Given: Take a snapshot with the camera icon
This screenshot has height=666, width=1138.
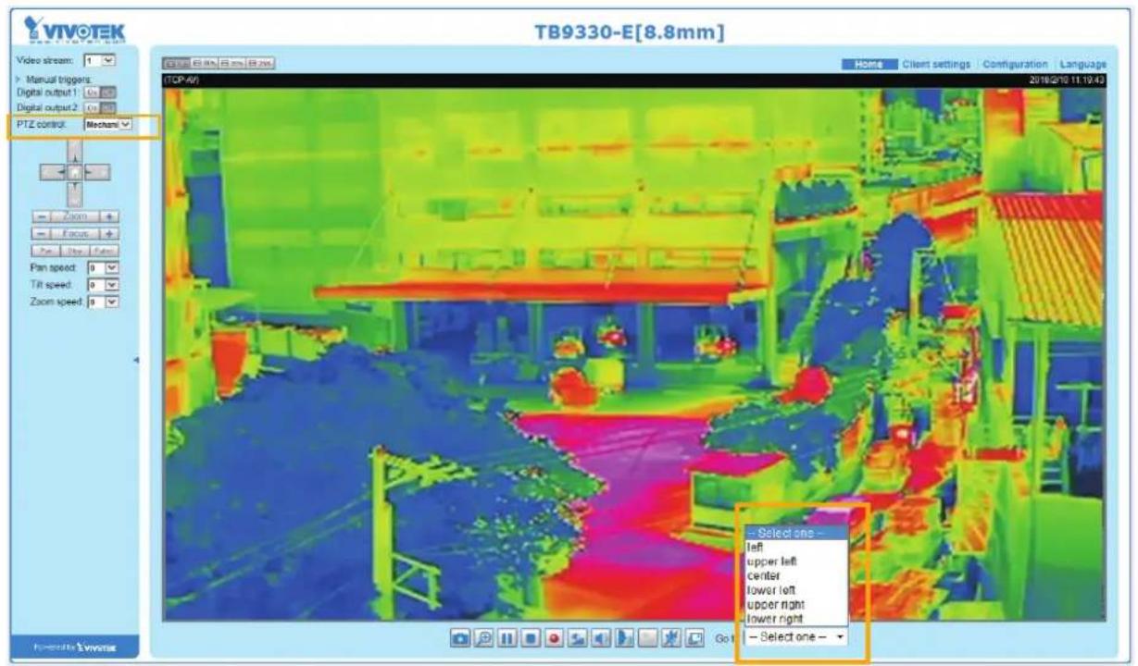Looking at the screenshot, I should [460, 637].
